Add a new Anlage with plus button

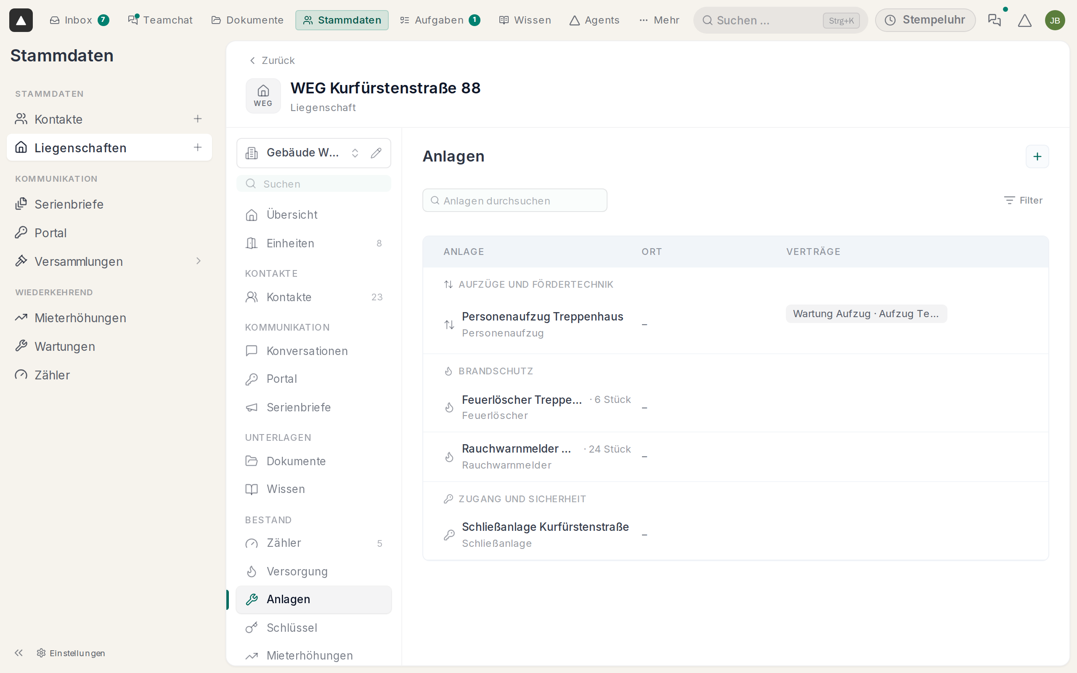click(1037, 156)
